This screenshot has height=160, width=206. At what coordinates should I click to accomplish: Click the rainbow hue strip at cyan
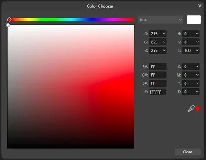coord(71,20)
